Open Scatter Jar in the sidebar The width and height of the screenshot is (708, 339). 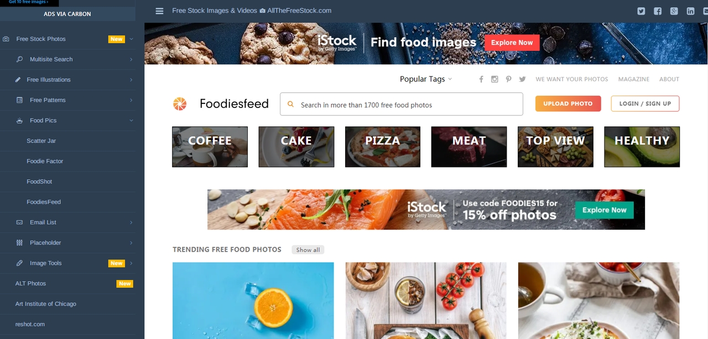click(41, 141)
